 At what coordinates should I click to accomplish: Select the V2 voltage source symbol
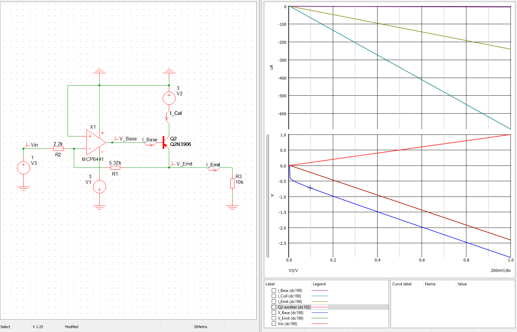point(169,98)
